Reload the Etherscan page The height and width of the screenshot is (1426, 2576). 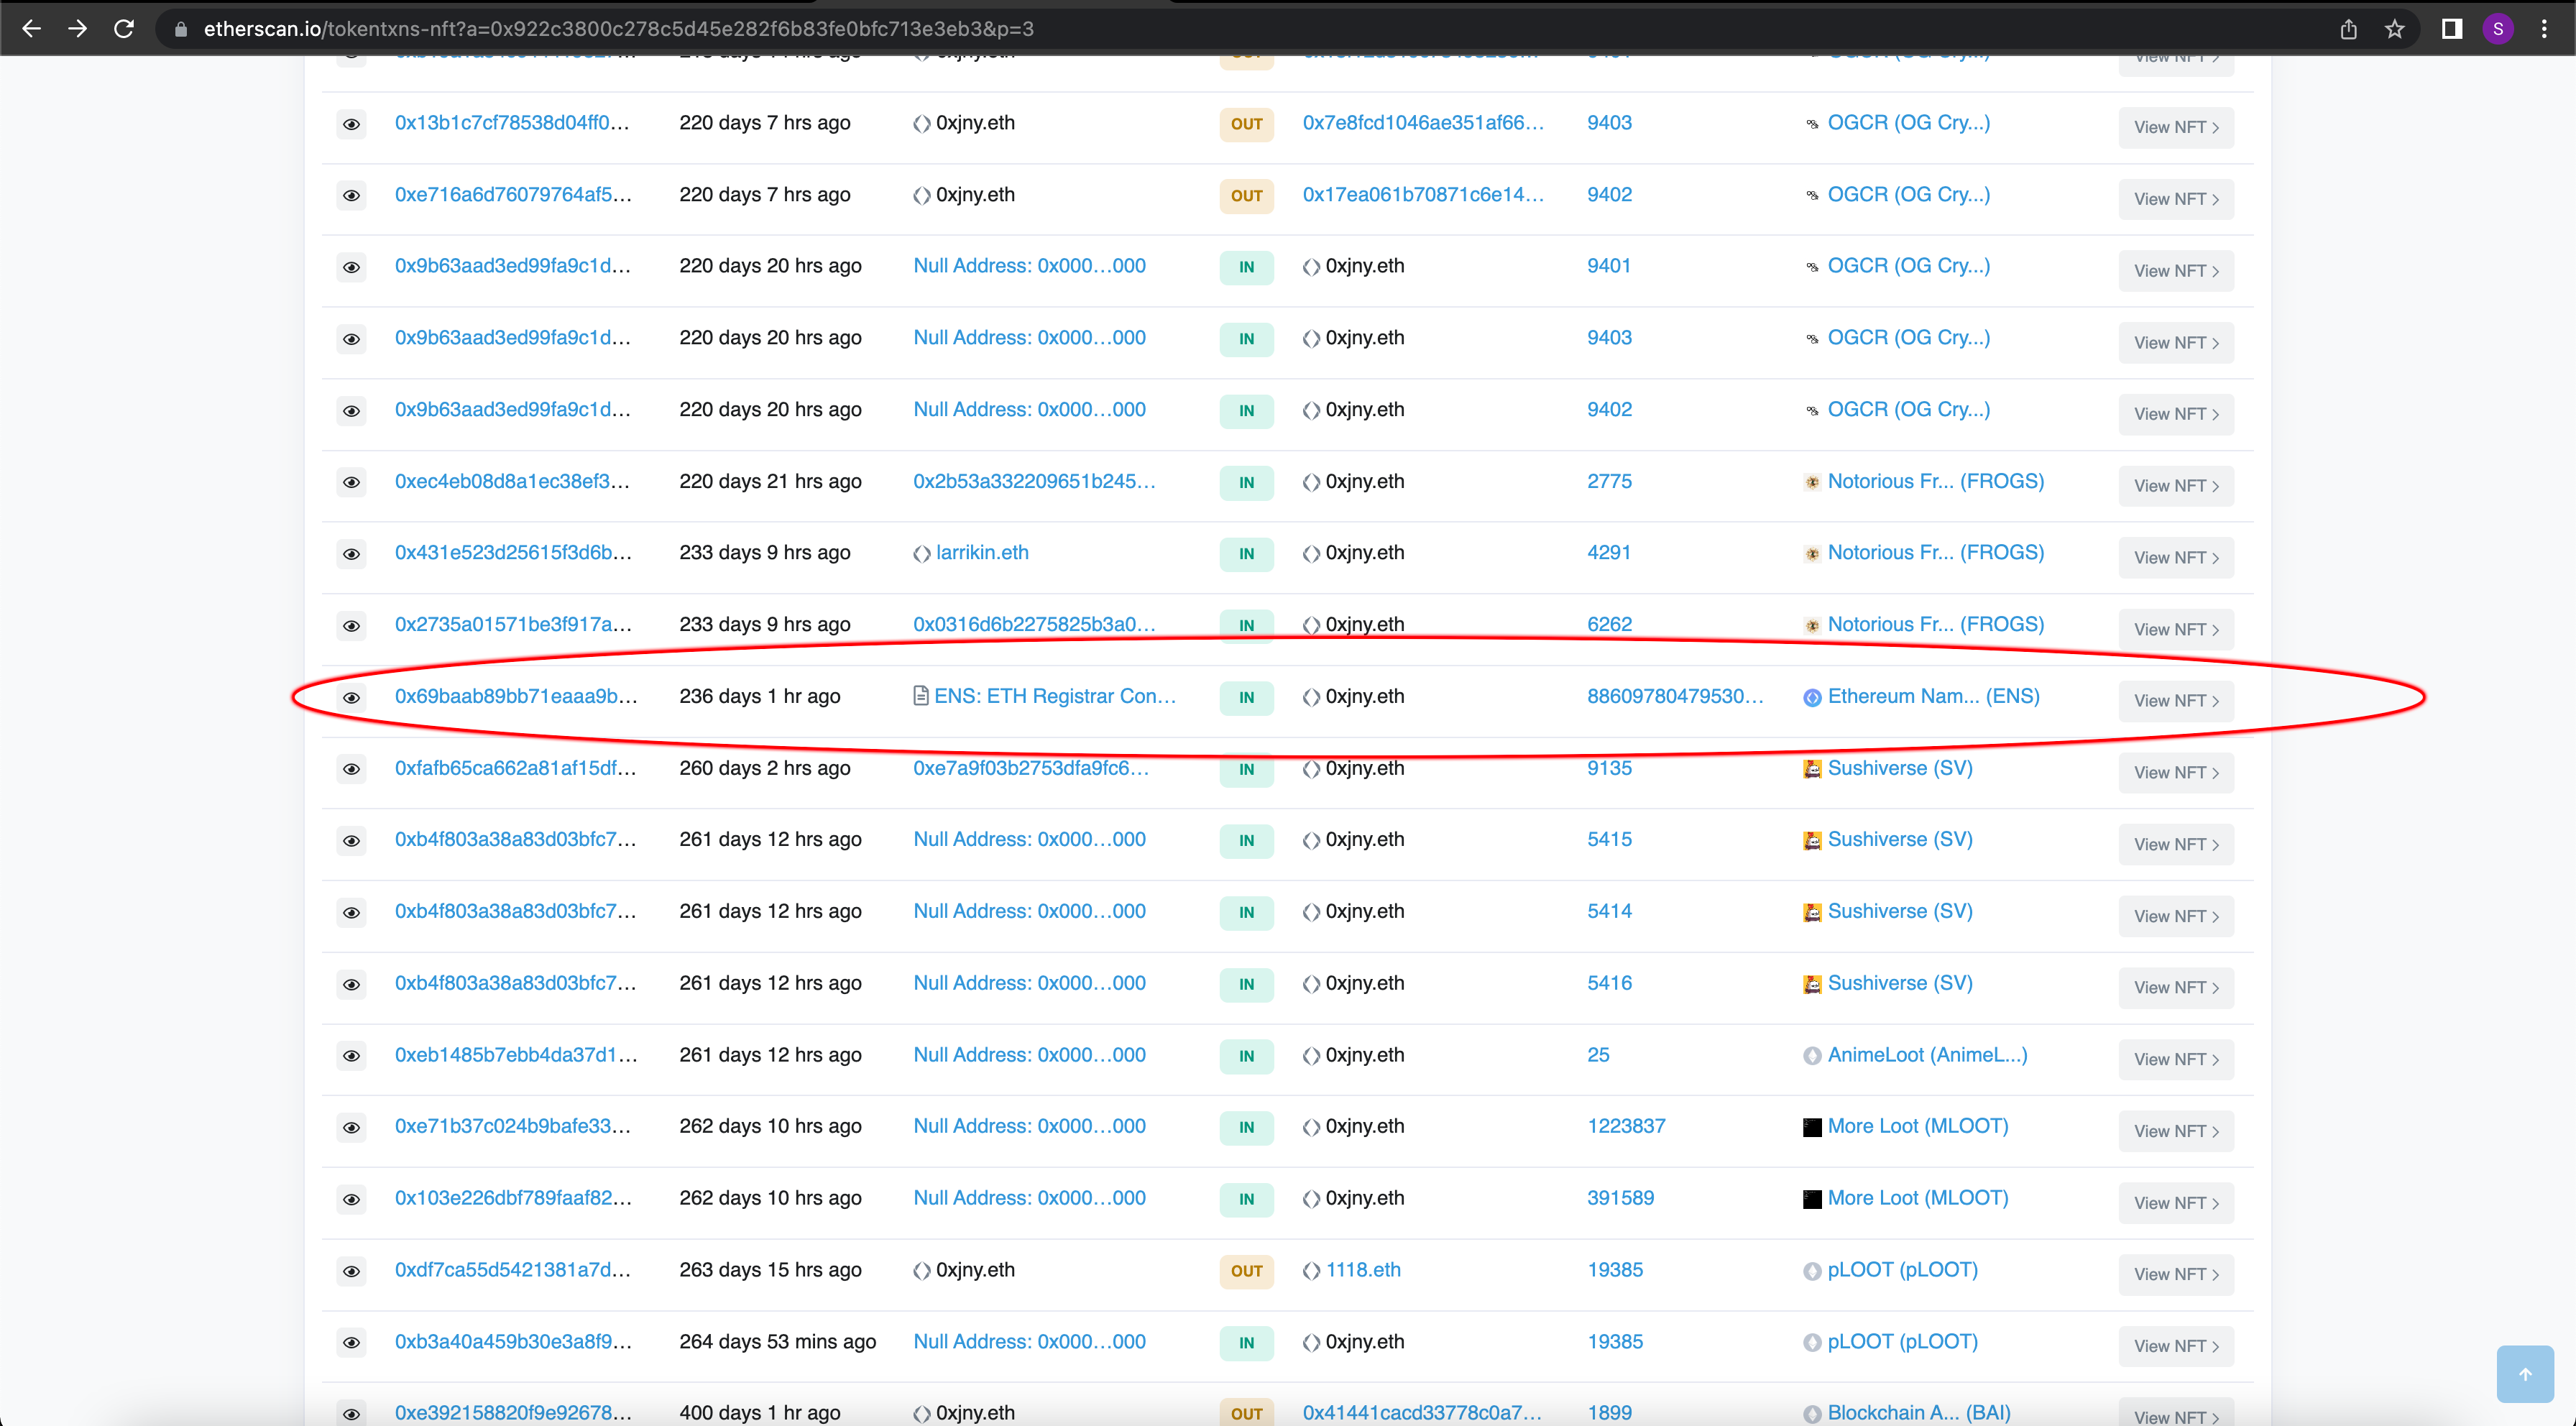(x=123, y=29)
